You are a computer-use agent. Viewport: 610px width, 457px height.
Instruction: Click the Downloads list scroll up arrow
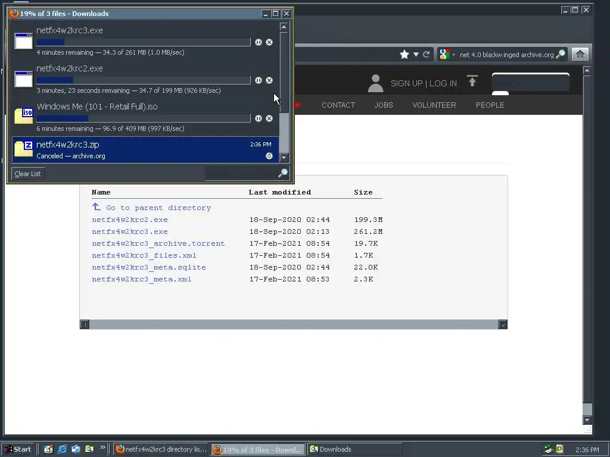284,27
